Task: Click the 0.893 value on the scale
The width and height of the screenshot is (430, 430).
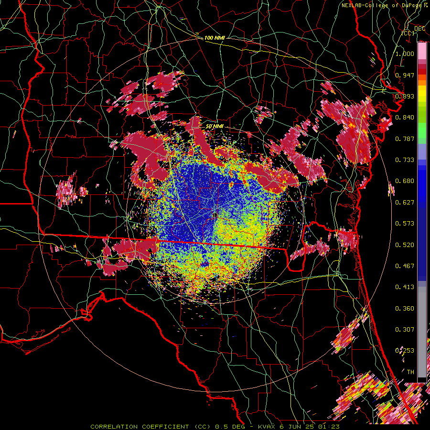Action: 405,96
